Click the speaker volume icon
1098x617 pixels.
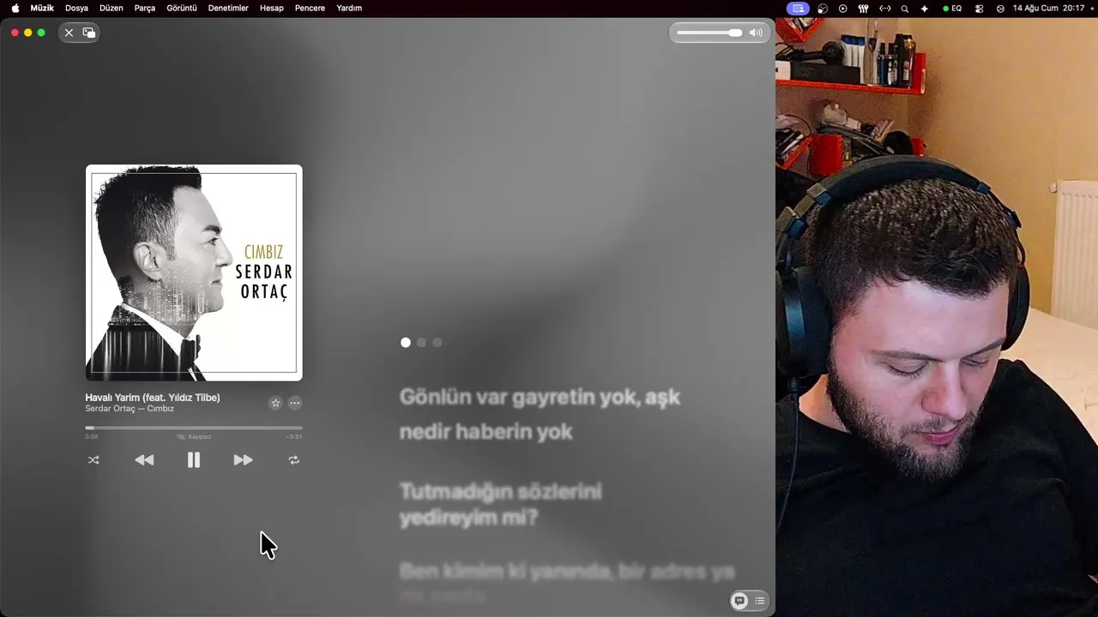point(756,33)
